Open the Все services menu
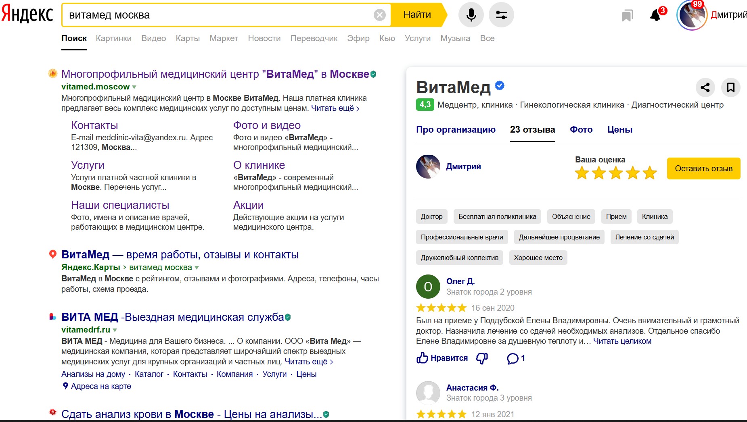Screen dimensions: 747x422 point(488,38)
